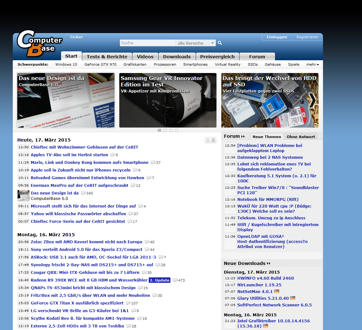The image size is (362, 330).
Task: Open the Datenweg bei 2 NAS Systemen thread
Action: (270, 157)
